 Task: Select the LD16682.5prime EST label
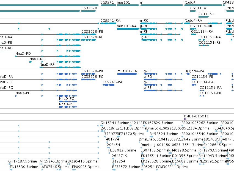click(x=184, y=161)
